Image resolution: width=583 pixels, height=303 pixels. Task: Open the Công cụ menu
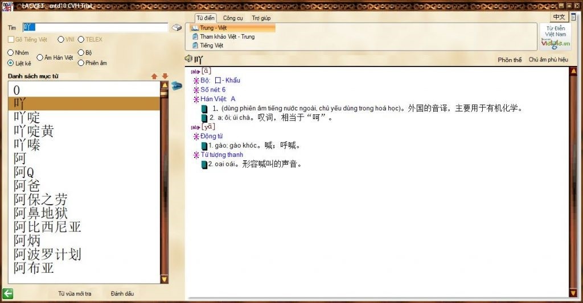233,18
